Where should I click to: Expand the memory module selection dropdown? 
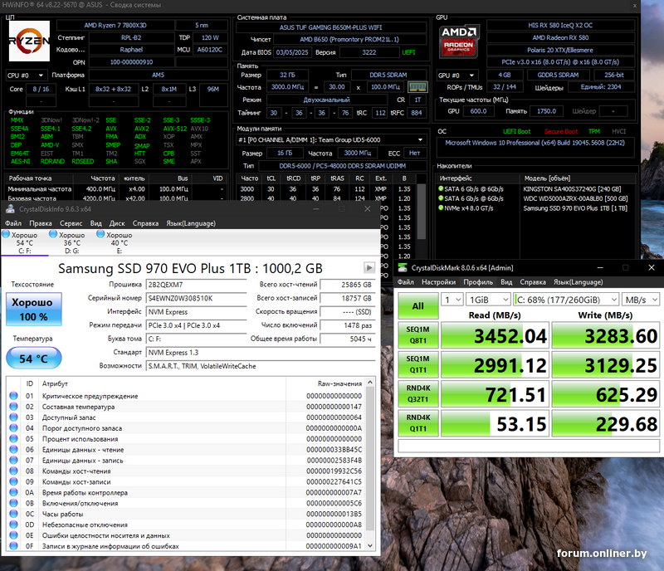click(x=332, y=140)
